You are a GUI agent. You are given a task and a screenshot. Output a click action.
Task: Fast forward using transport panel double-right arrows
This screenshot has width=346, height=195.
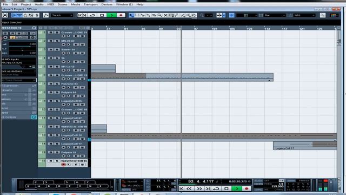[199, 188]
